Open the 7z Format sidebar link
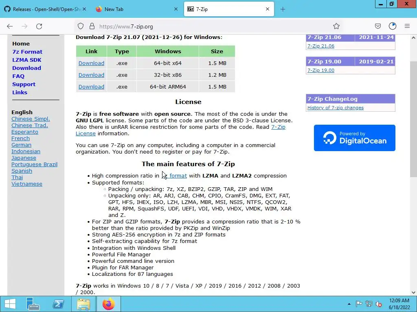The width and height of the screenshot is (417, 312). [x=27, y=52]
